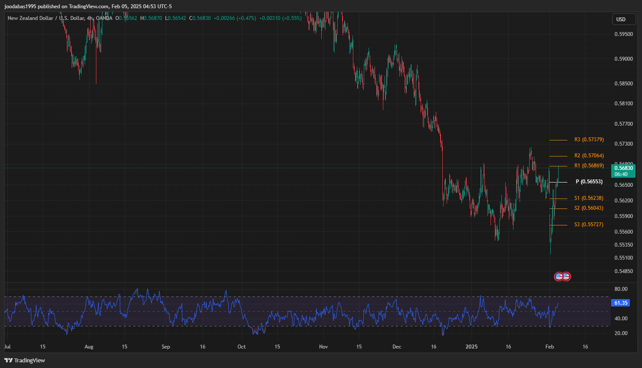
Task: Click the S1 (0.56238) support label
Action: (589, 198)
